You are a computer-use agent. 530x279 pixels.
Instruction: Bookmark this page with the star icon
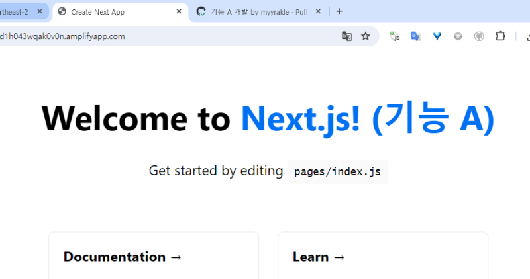[x=366, y=36]
